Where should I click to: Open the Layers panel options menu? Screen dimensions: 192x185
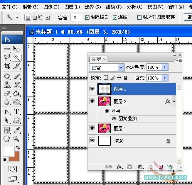(x=179, y=60)
